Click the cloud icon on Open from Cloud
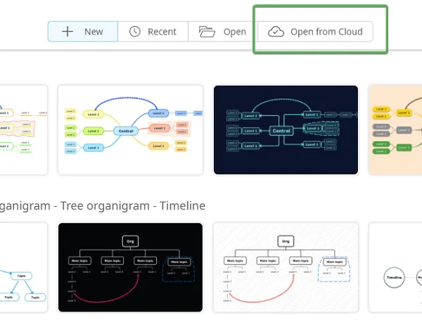 [276, 32]
